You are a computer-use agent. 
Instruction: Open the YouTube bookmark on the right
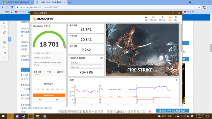coord(189,12)
